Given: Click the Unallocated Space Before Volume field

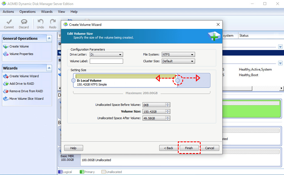Looking at the screenshot, I should click(x=154, y=105).
